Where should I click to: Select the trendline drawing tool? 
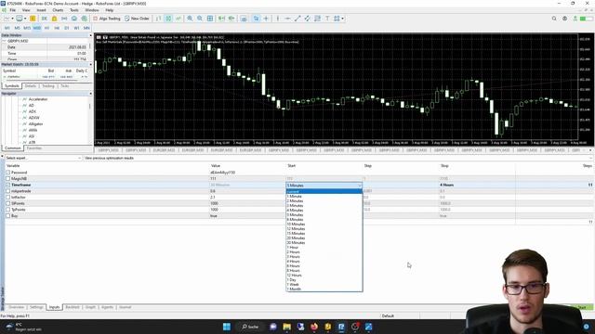click(297, 19)
